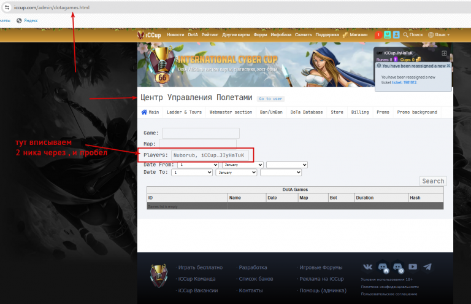Click the site info icon in address bar
Image resolution: width=471 pixels, height=304 pixels.
(x=7, y=7)
